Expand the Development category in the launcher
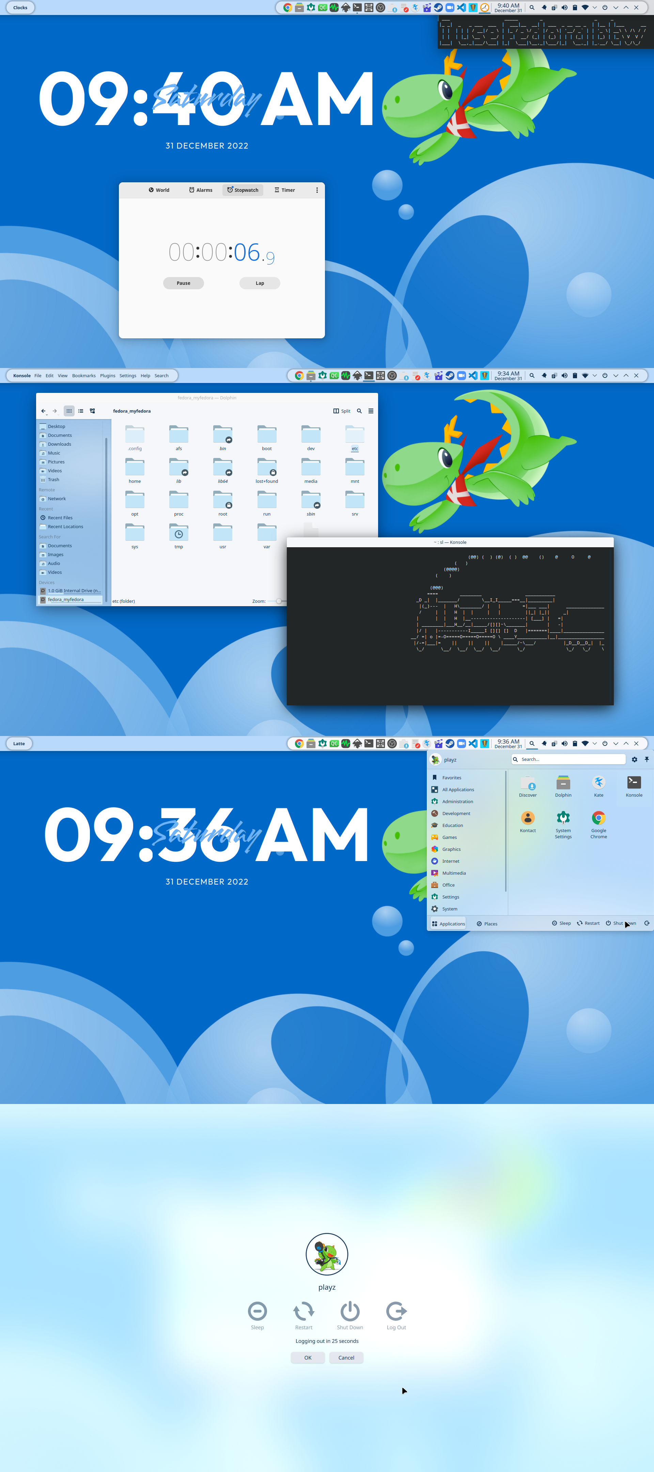This screenshot has height=1472, width=654. pyautogui.click(x=456, y=813)
